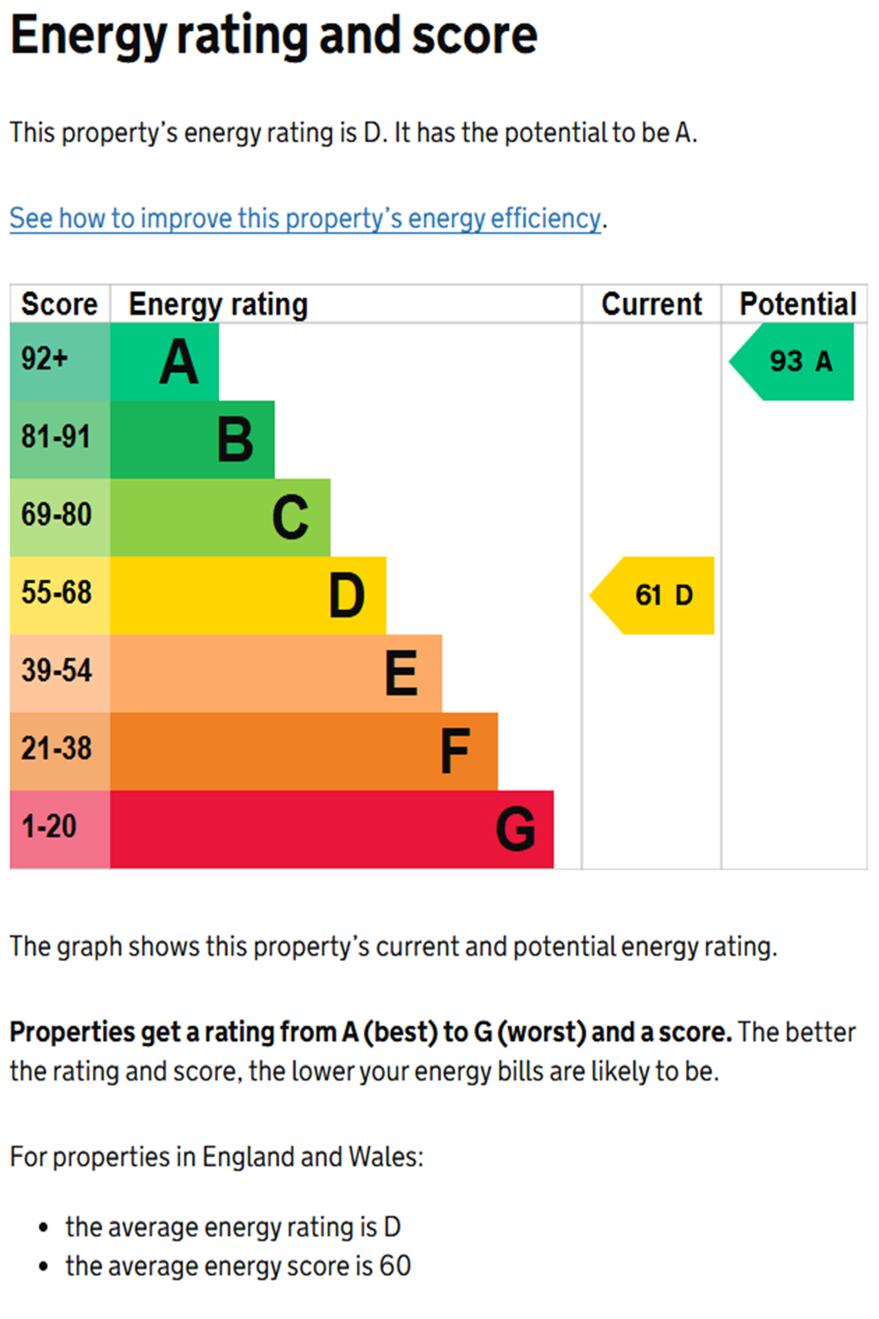Select the 81-91 score cell
This screenshot has width=879, height=1319.
60,440
